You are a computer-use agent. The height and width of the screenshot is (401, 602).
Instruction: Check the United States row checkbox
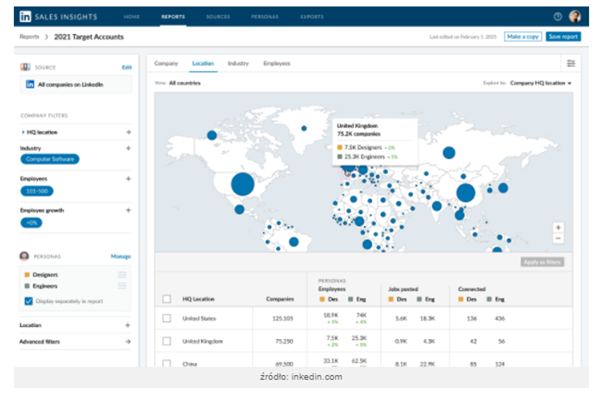(167, 318)
